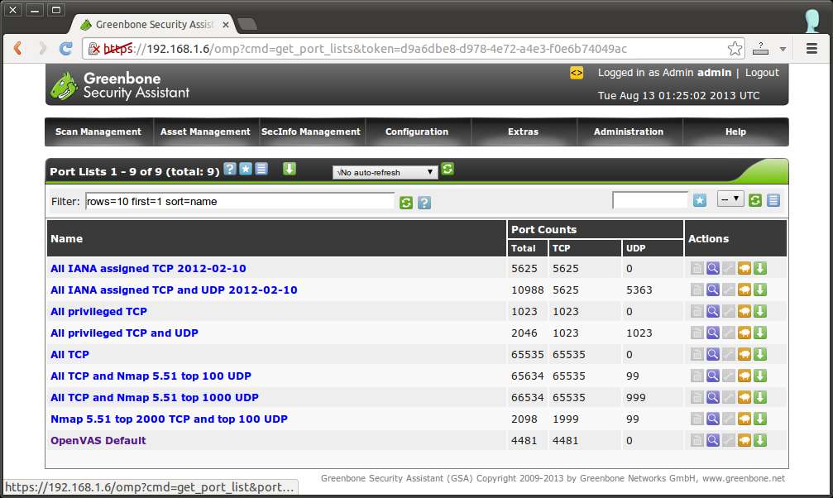Export All IANA assigned TCP 2012-02-10 port list
The height and width of the screenshot is (498, 833).
(x=760, y=268)
